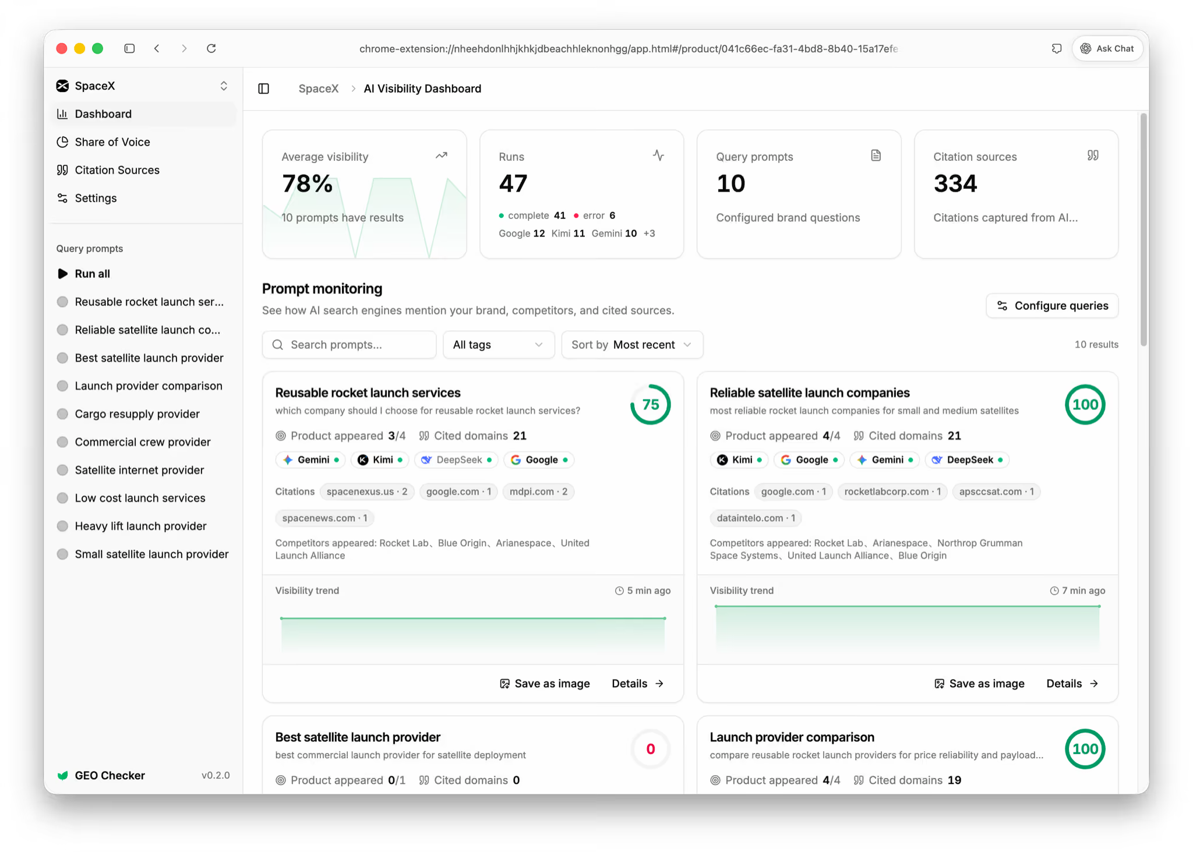
Task: Click the browser forward arrow
Action: (184, 48)
